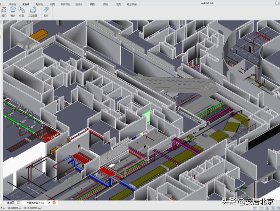280x211 pixels.
Task: Toggle the selection filter icon at bottom right
Action: (279, 208)
